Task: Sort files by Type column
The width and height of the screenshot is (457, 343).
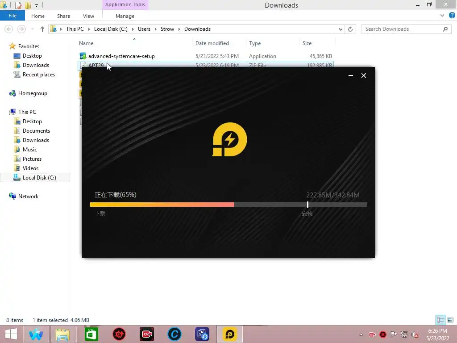Action: 255,43
